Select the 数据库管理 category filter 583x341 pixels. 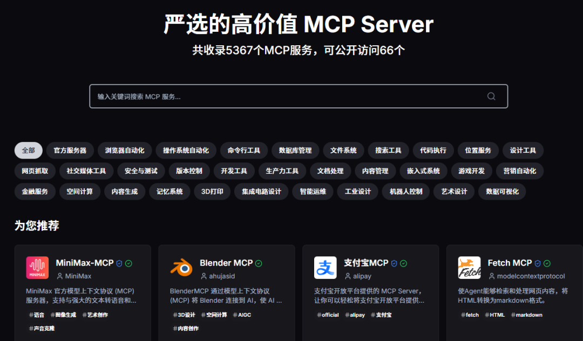point(295,151)
